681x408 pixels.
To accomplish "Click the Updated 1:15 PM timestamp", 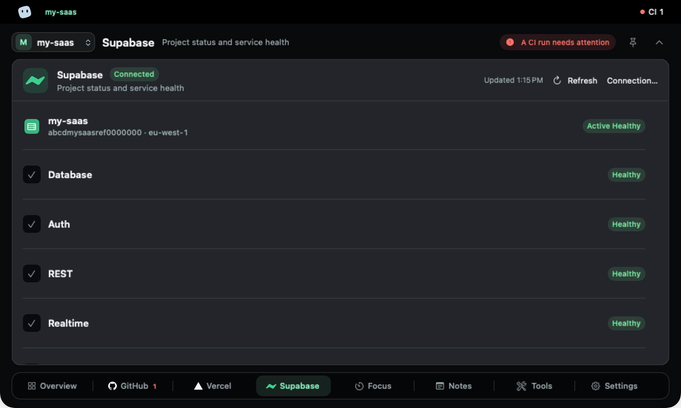I will click(513, 80).
